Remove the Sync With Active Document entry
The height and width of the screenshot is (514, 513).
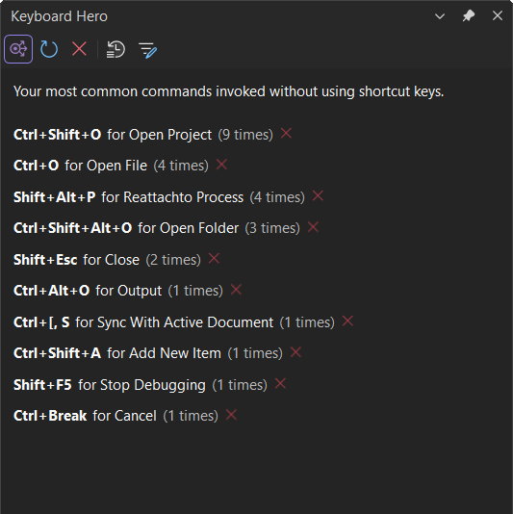pos(347,321)
